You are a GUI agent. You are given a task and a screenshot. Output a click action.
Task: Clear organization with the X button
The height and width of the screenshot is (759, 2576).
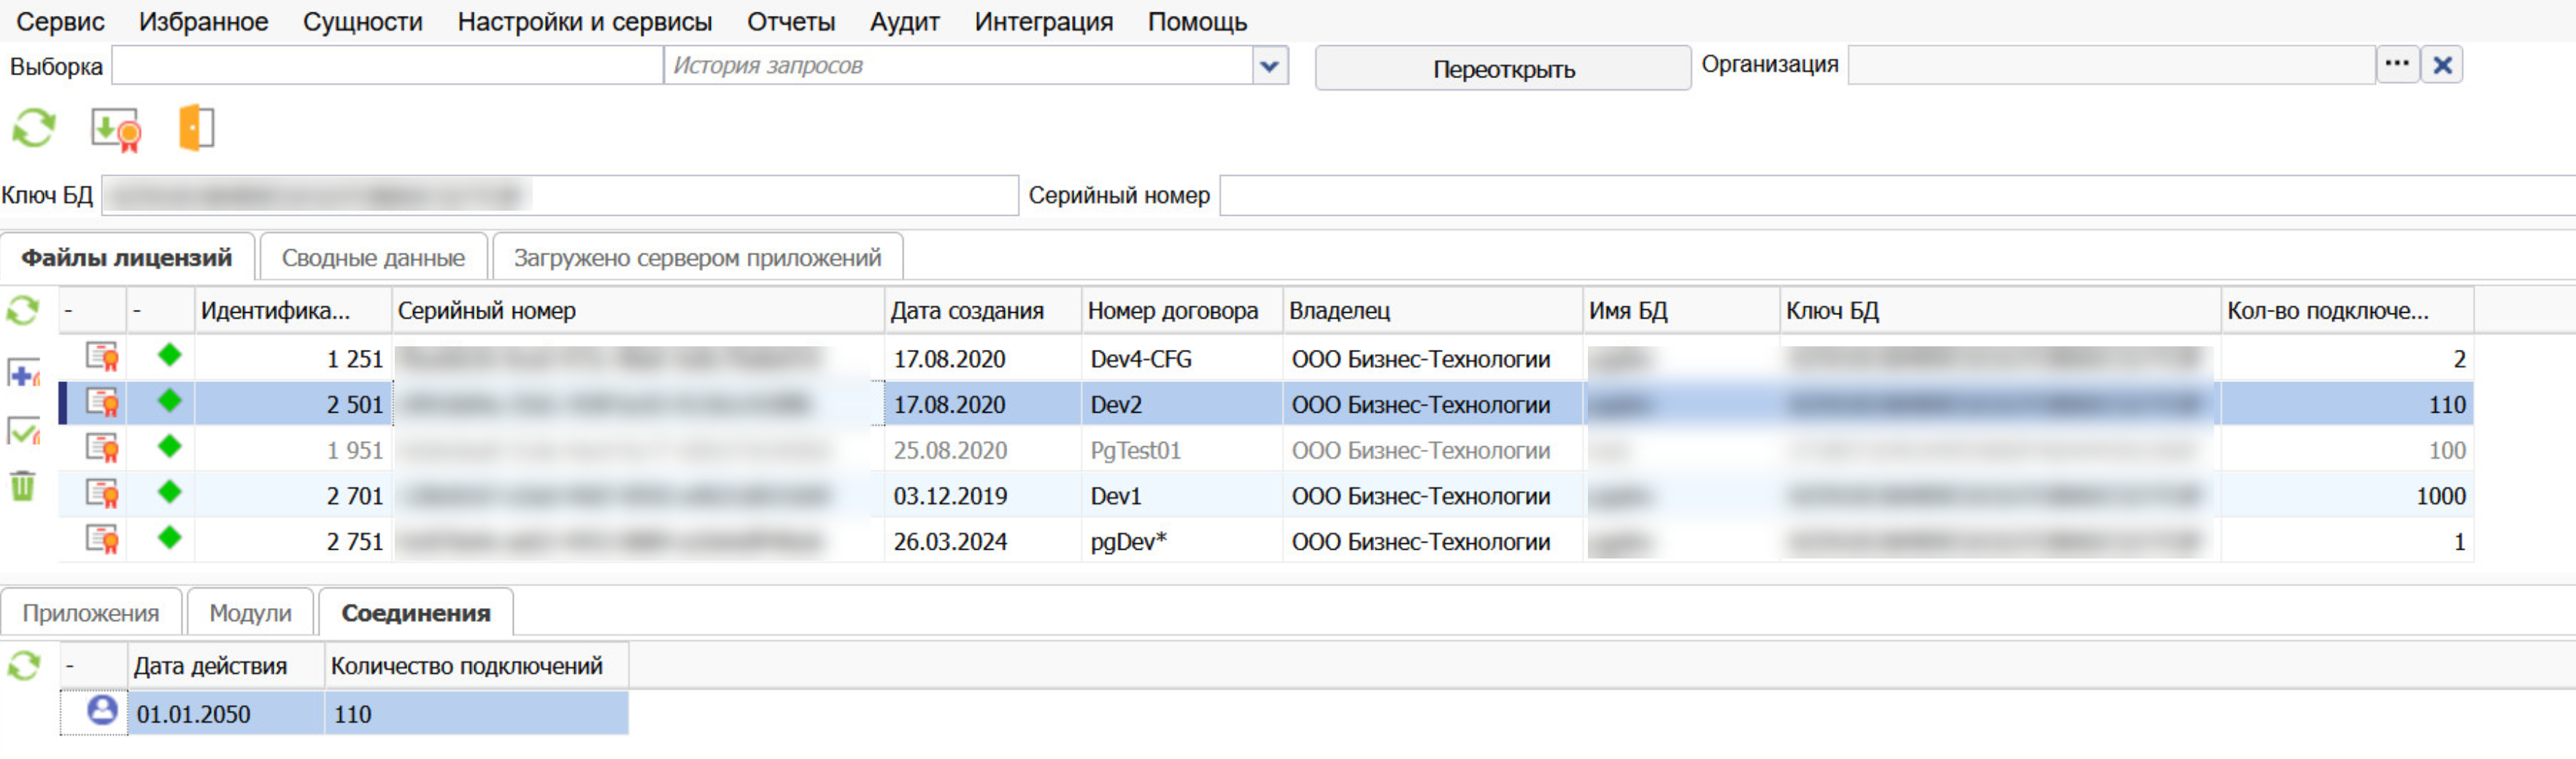point(2442,64)
